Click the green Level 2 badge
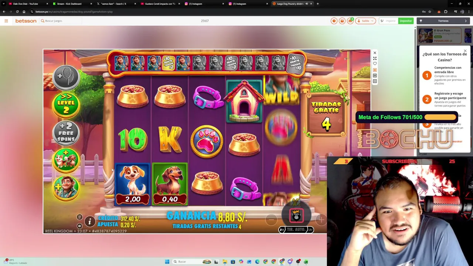 point(66,105)
